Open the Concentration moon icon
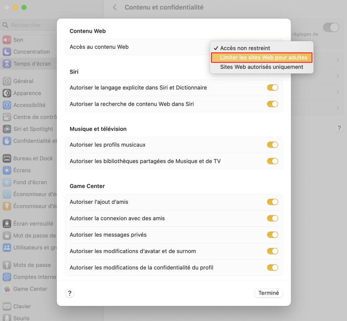Image resolution: width=347 pixels, height=321 pixels. (x=7, y=52)
